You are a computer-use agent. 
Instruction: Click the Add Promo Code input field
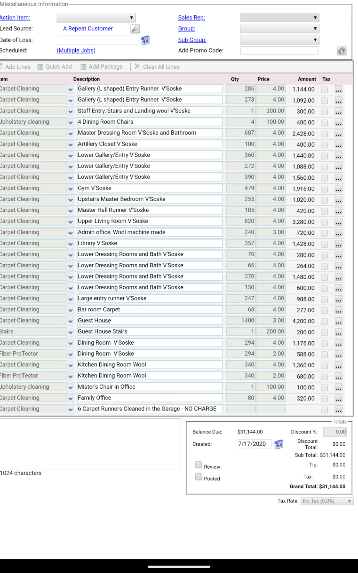point(279,51)
